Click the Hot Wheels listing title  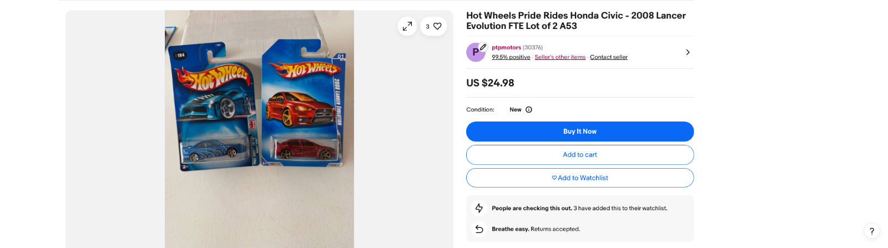click(576, 21)
